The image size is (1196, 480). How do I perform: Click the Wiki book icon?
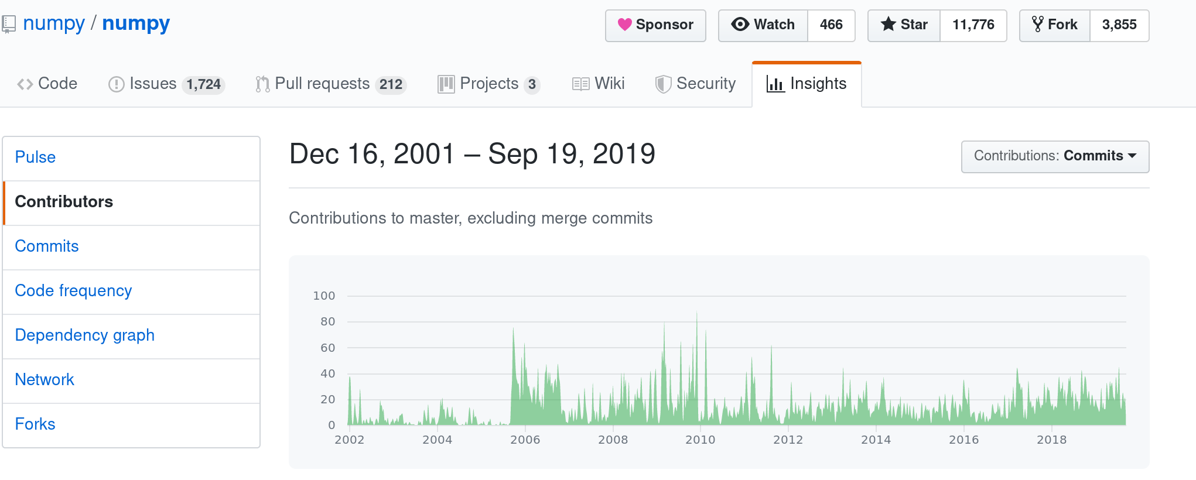pos(581,84)
